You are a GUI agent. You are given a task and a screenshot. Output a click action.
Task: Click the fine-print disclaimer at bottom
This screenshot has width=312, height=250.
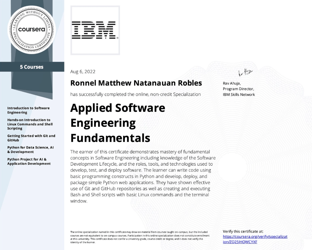[x=140, y=237]
